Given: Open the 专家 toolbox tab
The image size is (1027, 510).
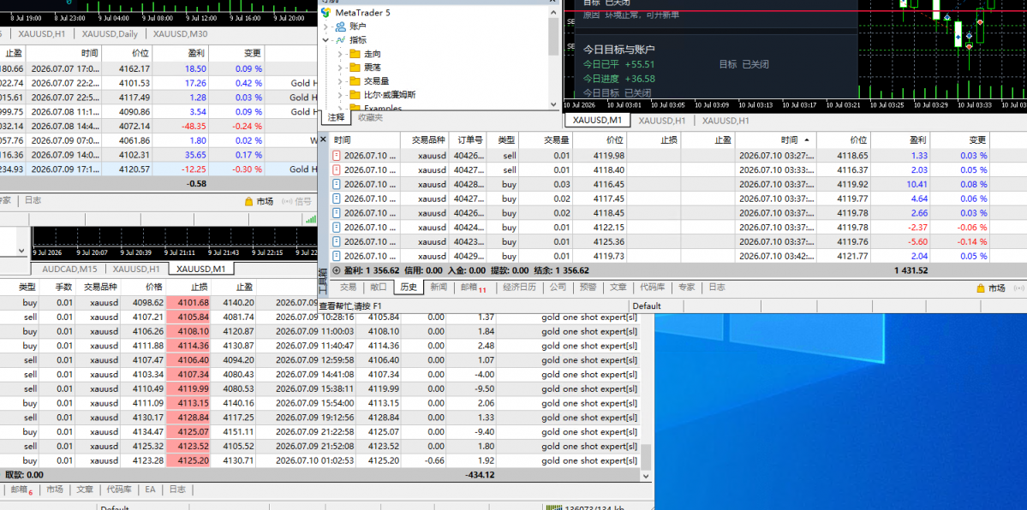Looking at the screenshot, I should (x=686, y=288).
